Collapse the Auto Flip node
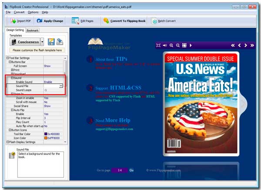The width and height of the screenshot is (261, 190). click(12, 110)
